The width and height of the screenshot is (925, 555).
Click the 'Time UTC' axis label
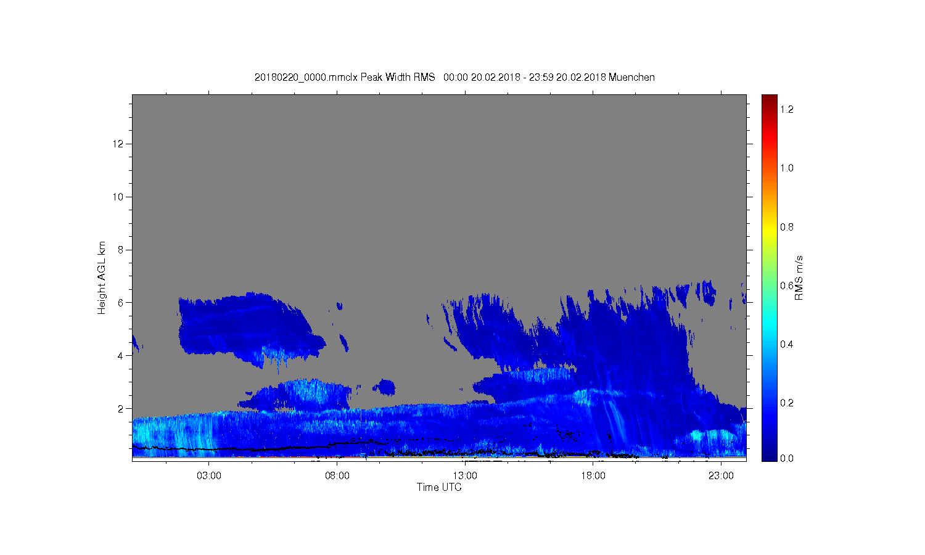pos(439,487)
